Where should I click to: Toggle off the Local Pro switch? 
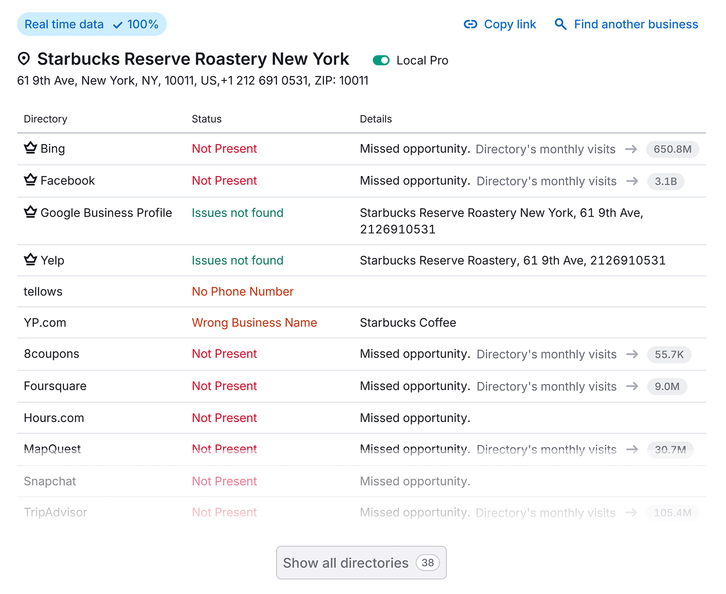(x=381, y=60)
